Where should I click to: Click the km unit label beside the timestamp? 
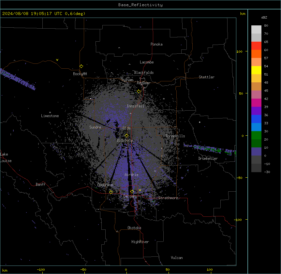tap(243, 14)
